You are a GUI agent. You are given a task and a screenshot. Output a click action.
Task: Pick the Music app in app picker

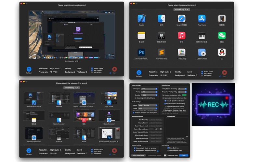[182, 35]
